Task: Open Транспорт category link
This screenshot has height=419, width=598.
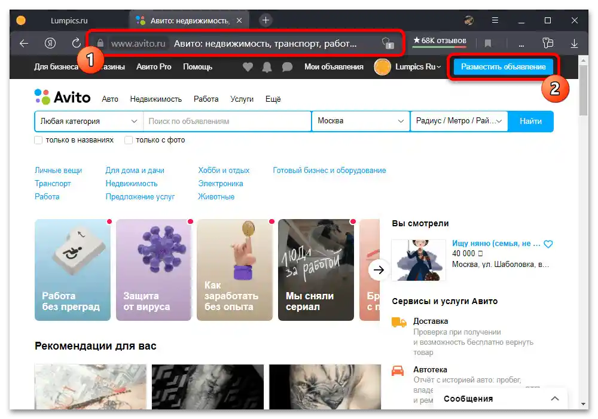Action: click(53, 183)
